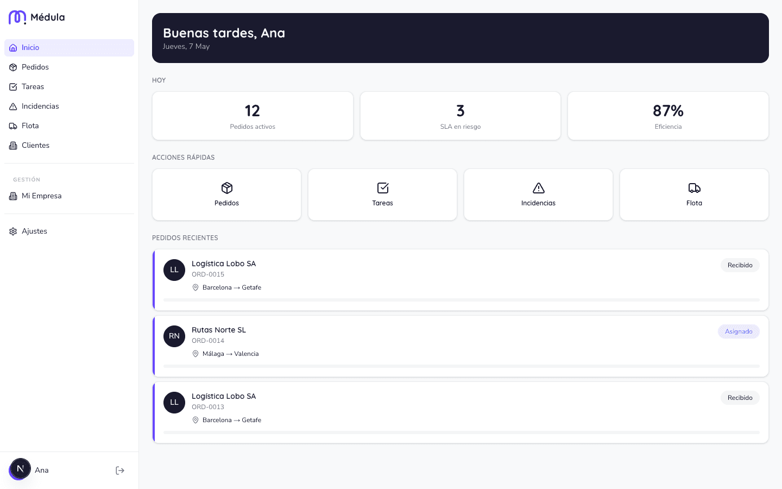Screen dimensions: 782x489
Task: Click the home icon beside Inicio
Action: [13, 48]
